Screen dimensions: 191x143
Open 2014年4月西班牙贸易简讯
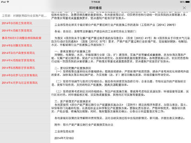tap(25, 60)
